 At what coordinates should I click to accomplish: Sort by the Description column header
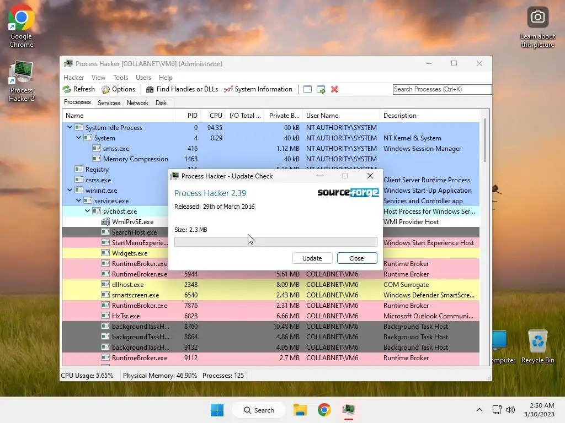pyautogui.click(x=429, y=116)
